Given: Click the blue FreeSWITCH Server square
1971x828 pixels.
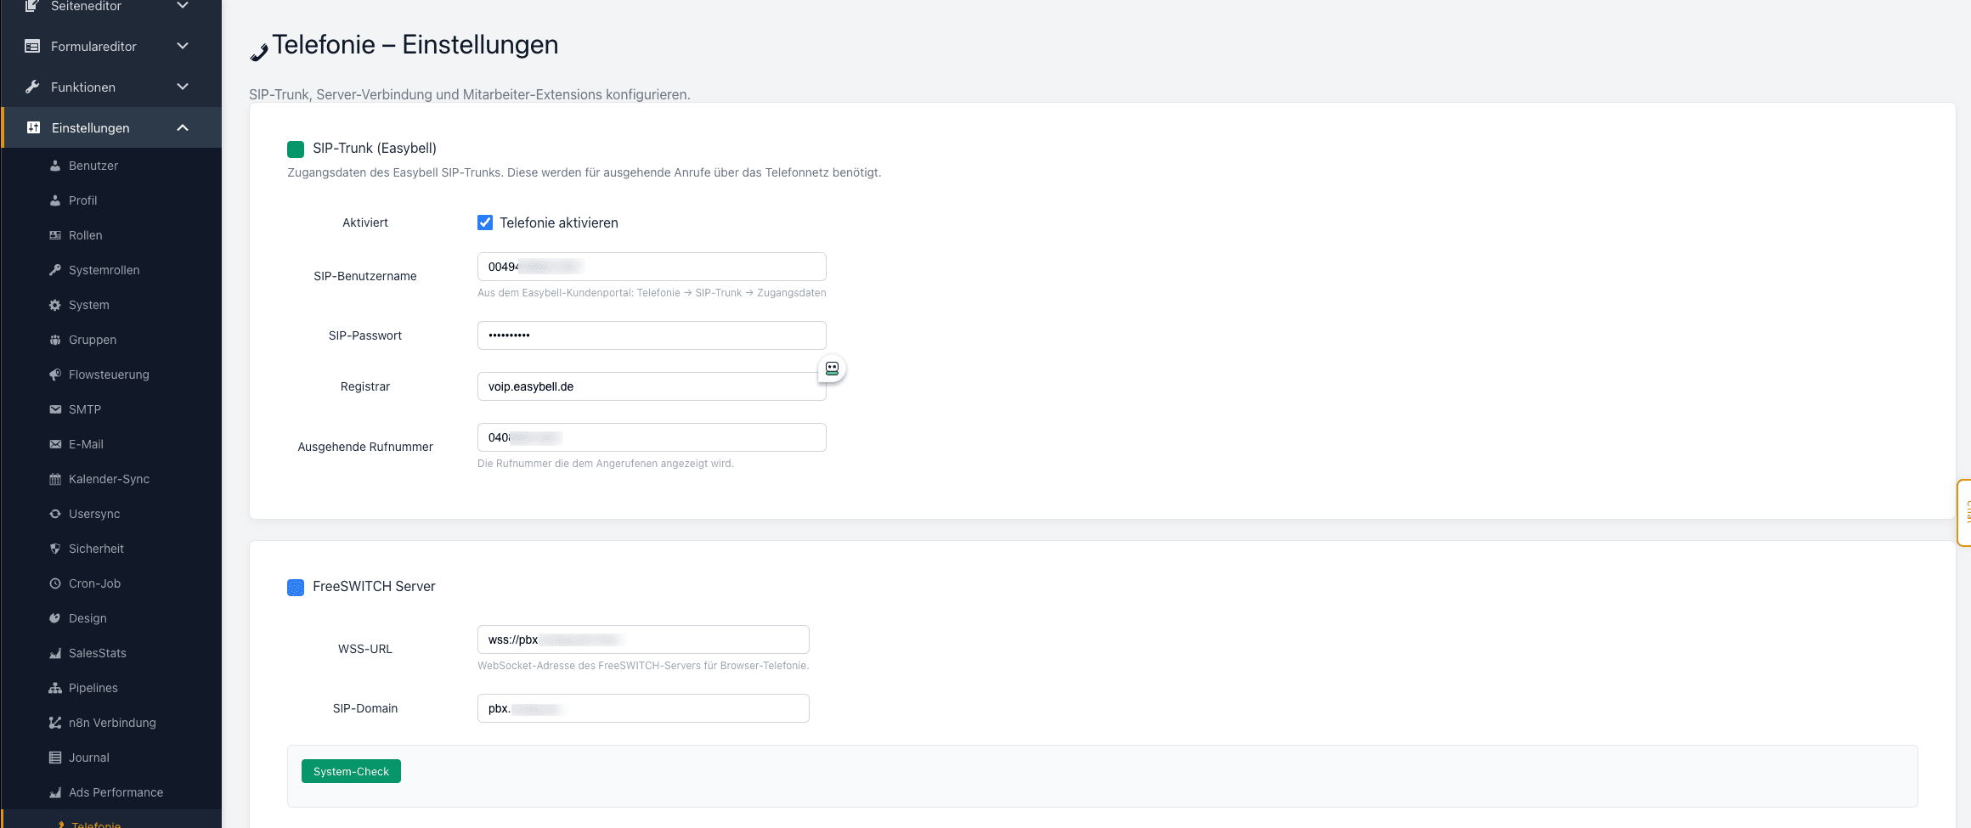Looking at the screenshot, I should point(296,588).
